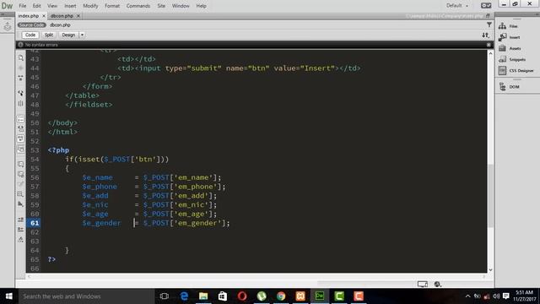The image size is (540, 304).
Task: Open the Default workspace dropdown
Action: click(x=457, y=6)
